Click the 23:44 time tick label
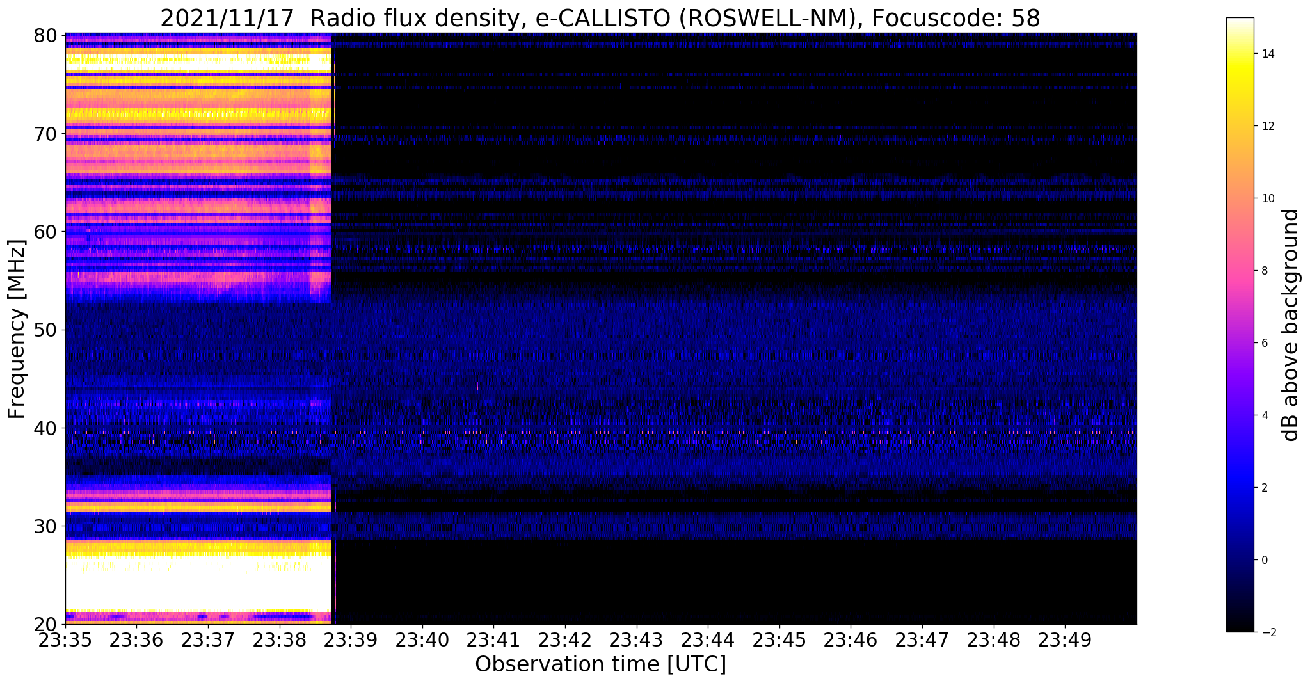This screenshot has height=683, width=1310. [708, 639]
